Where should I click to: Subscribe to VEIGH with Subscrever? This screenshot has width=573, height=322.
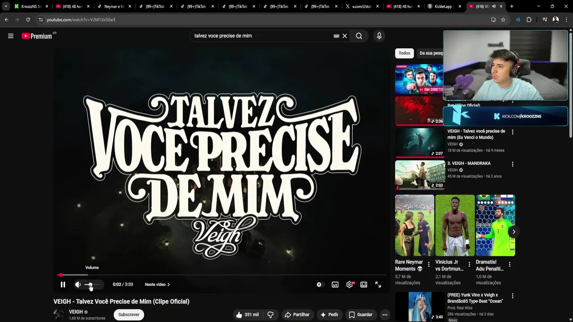coord(129,315)
